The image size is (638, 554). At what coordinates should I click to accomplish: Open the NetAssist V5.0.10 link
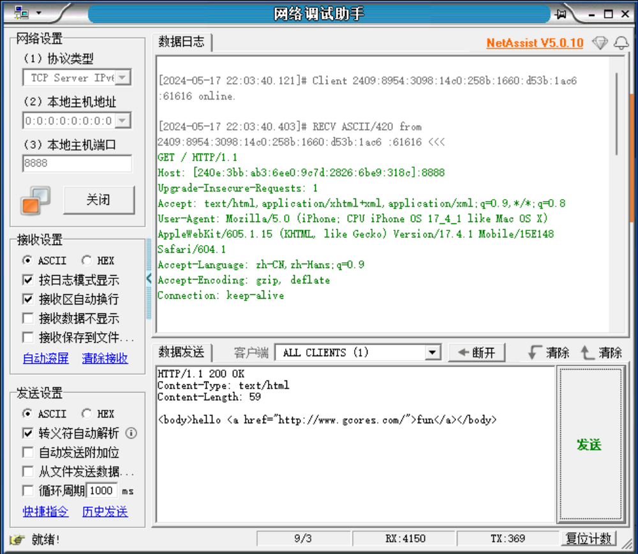pyautogui.click(x=535, y=43)
